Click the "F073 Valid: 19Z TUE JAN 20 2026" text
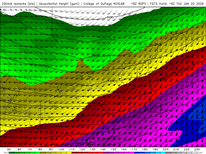 [177, 4]
